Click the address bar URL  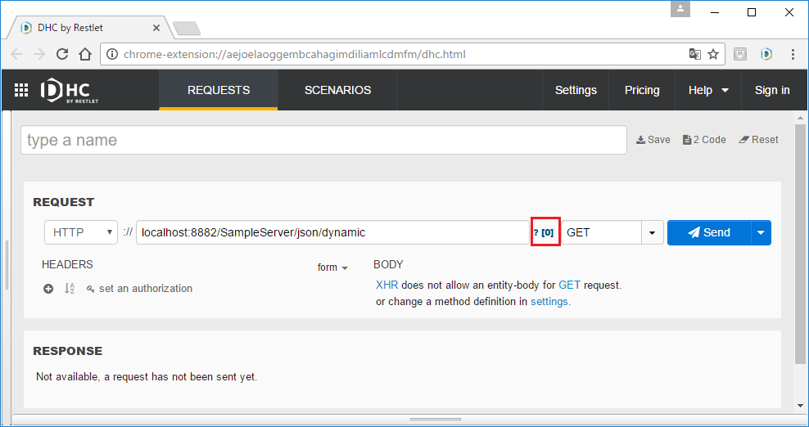click(295, 54)
